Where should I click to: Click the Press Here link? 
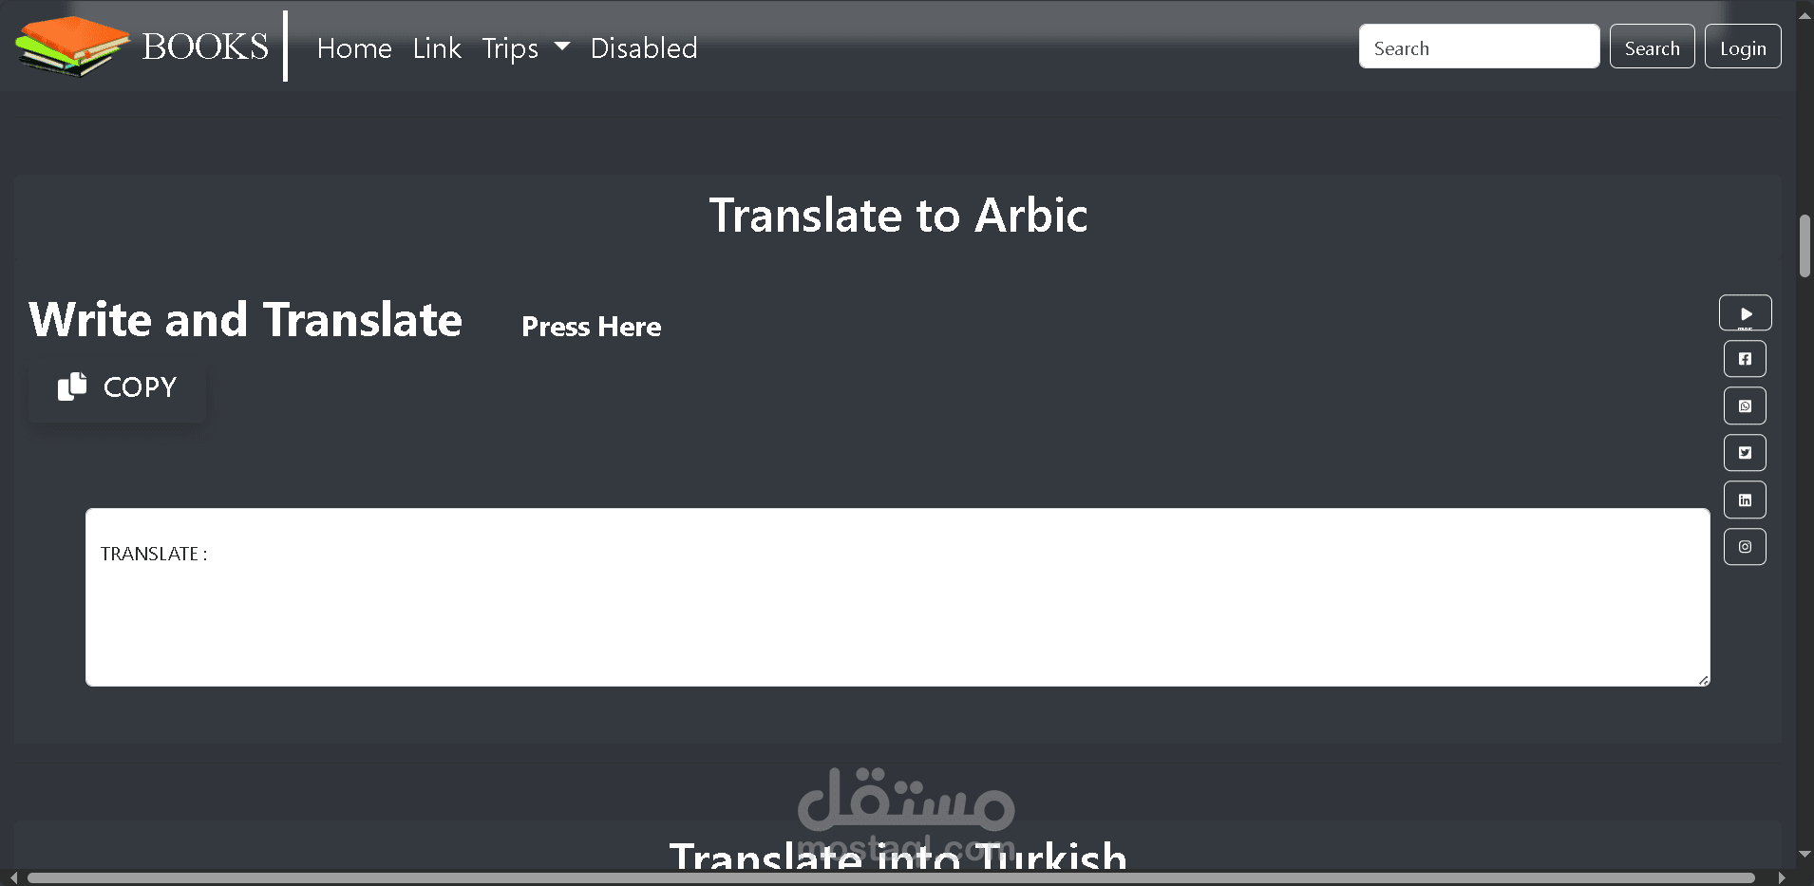coord(591,327)
